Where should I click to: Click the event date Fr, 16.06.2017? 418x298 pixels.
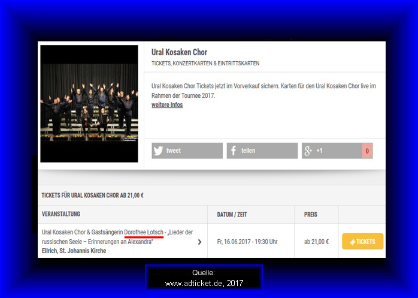click(235, 242)
